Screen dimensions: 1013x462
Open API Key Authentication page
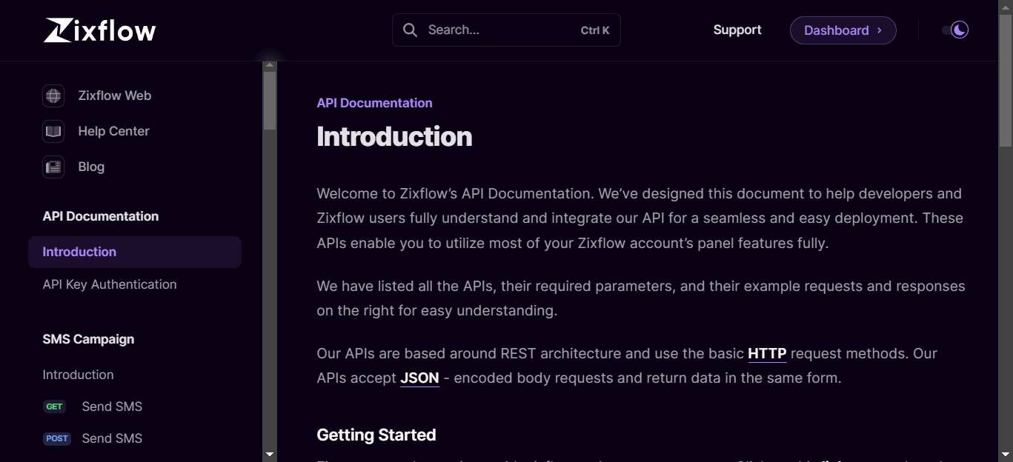pyautogui.click(x=110, y=284)
